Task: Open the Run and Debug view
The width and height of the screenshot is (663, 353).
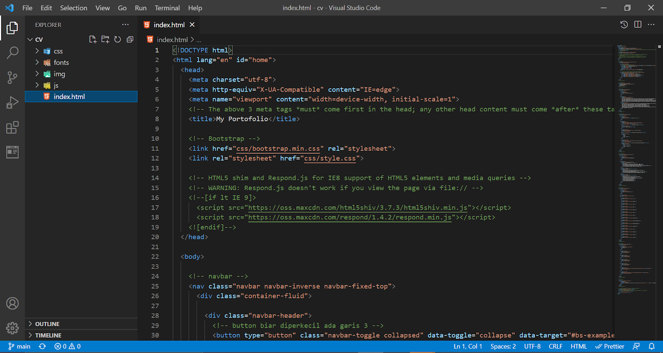Action: click(x=12, y=102)
